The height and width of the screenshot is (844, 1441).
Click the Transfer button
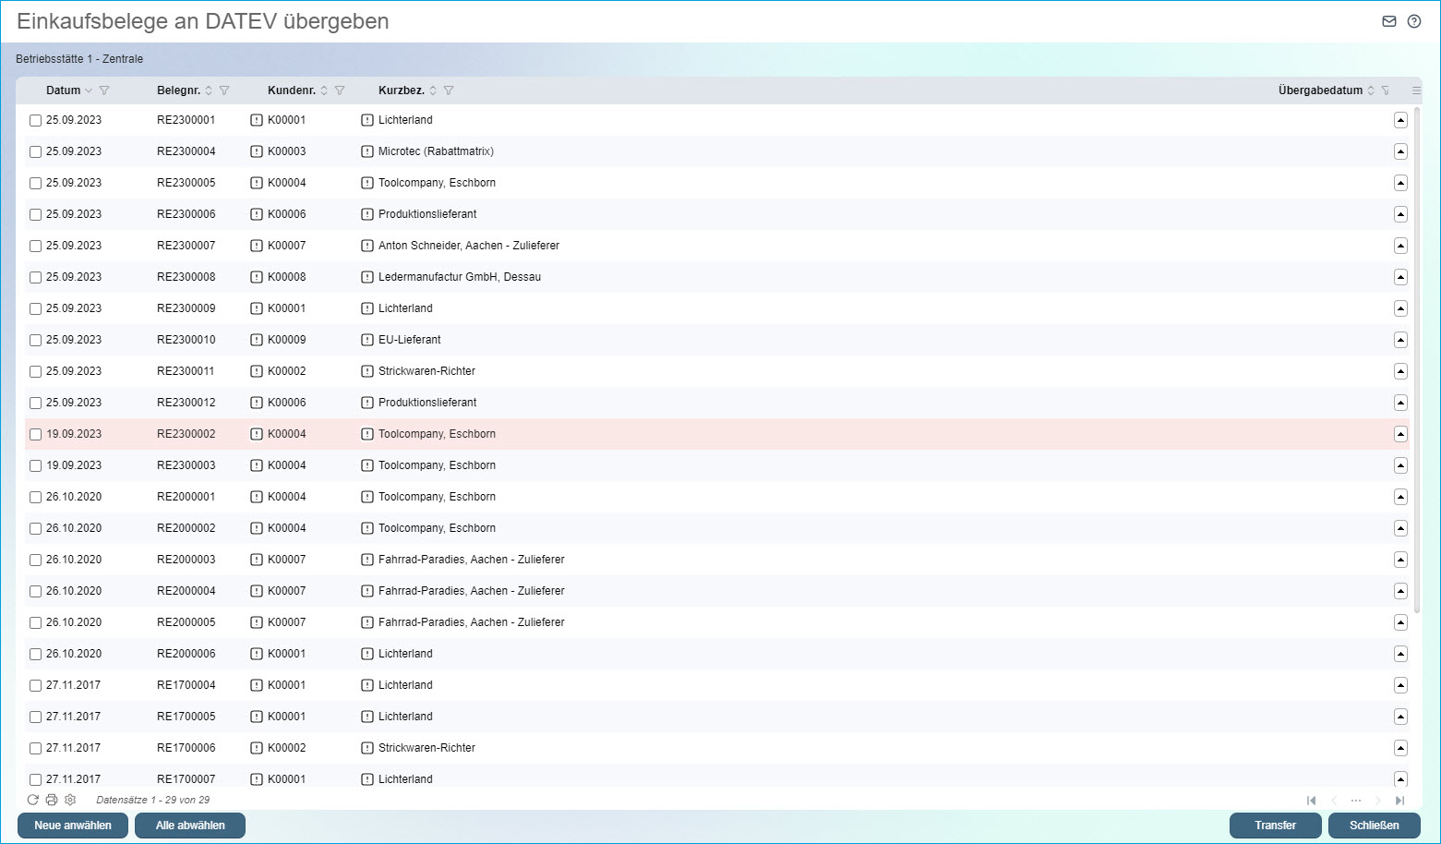point(1275,826)
